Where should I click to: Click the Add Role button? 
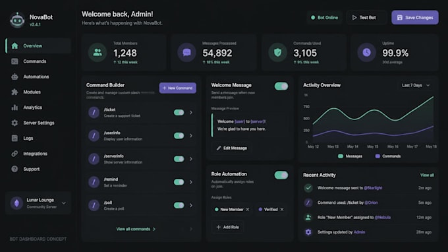[228, 227]
